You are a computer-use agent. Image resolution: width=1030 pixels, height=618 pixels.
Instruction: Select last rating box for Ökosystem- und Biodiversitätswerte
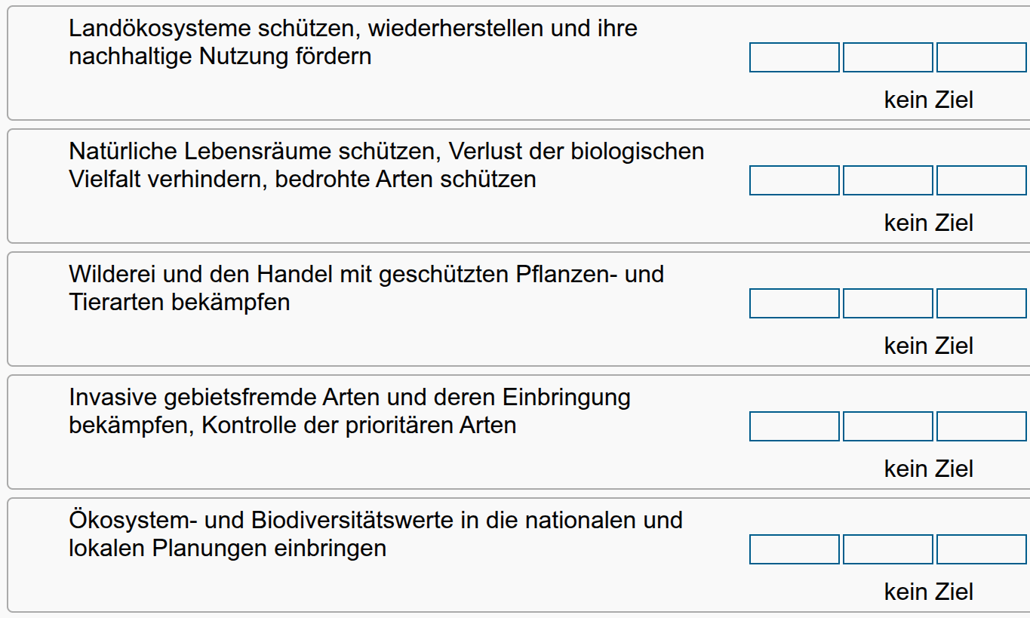[x=981, y=549]
